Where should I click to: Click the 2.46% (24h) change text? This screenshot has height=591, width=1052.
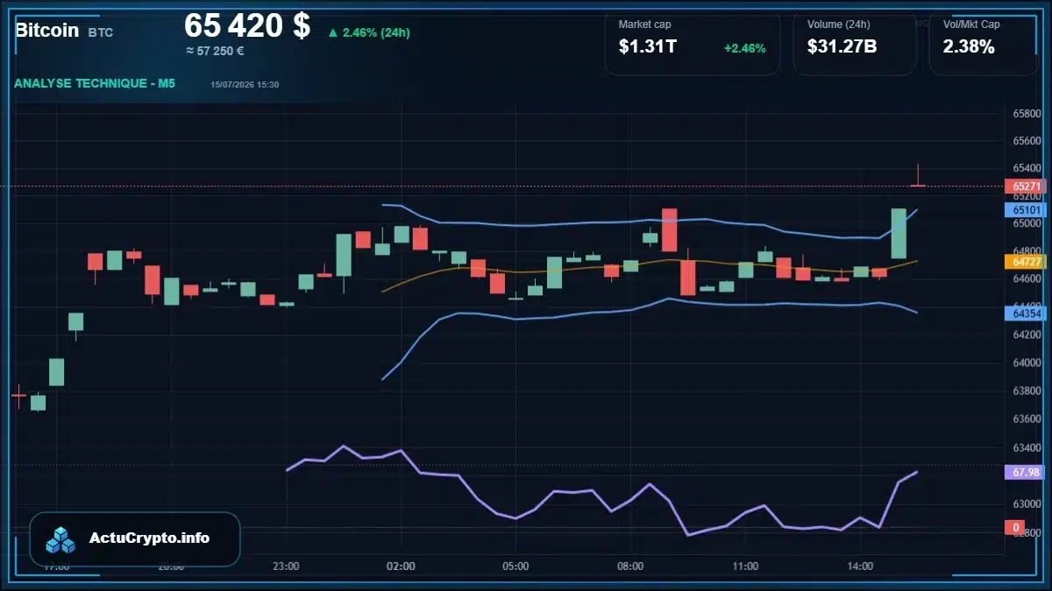376,33
